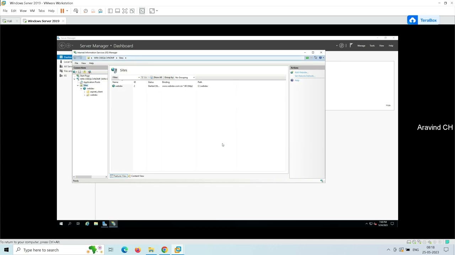
Task: Open the stretch guest dropdown arrow
Action: pos(157,11)
